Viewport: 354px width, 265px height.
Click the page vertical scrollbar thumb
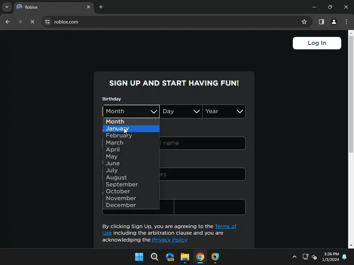click(351, 94)
